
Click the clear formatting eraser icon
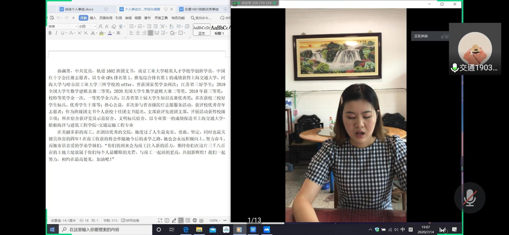pos(114,27)
